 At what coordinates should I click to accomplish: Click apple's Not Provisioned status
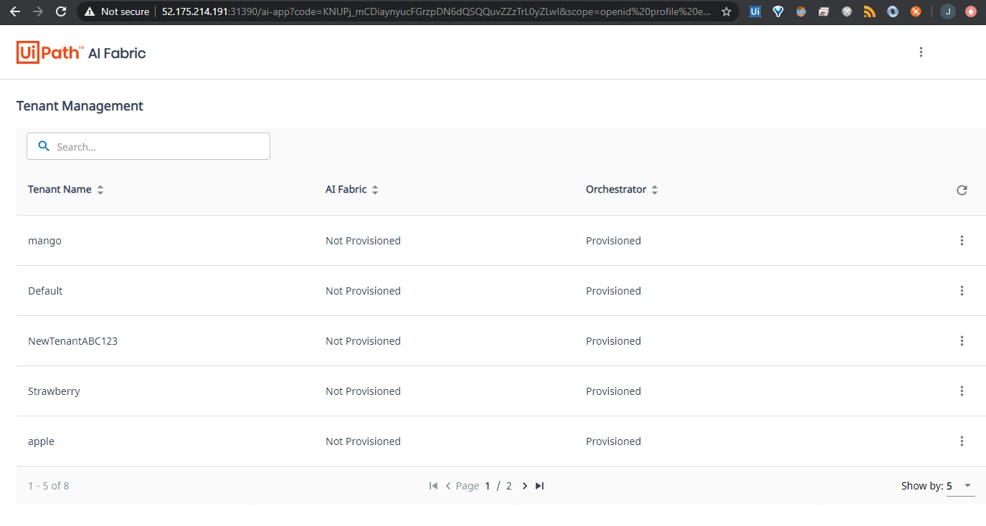pyautogui.click(x=363, y=441)
